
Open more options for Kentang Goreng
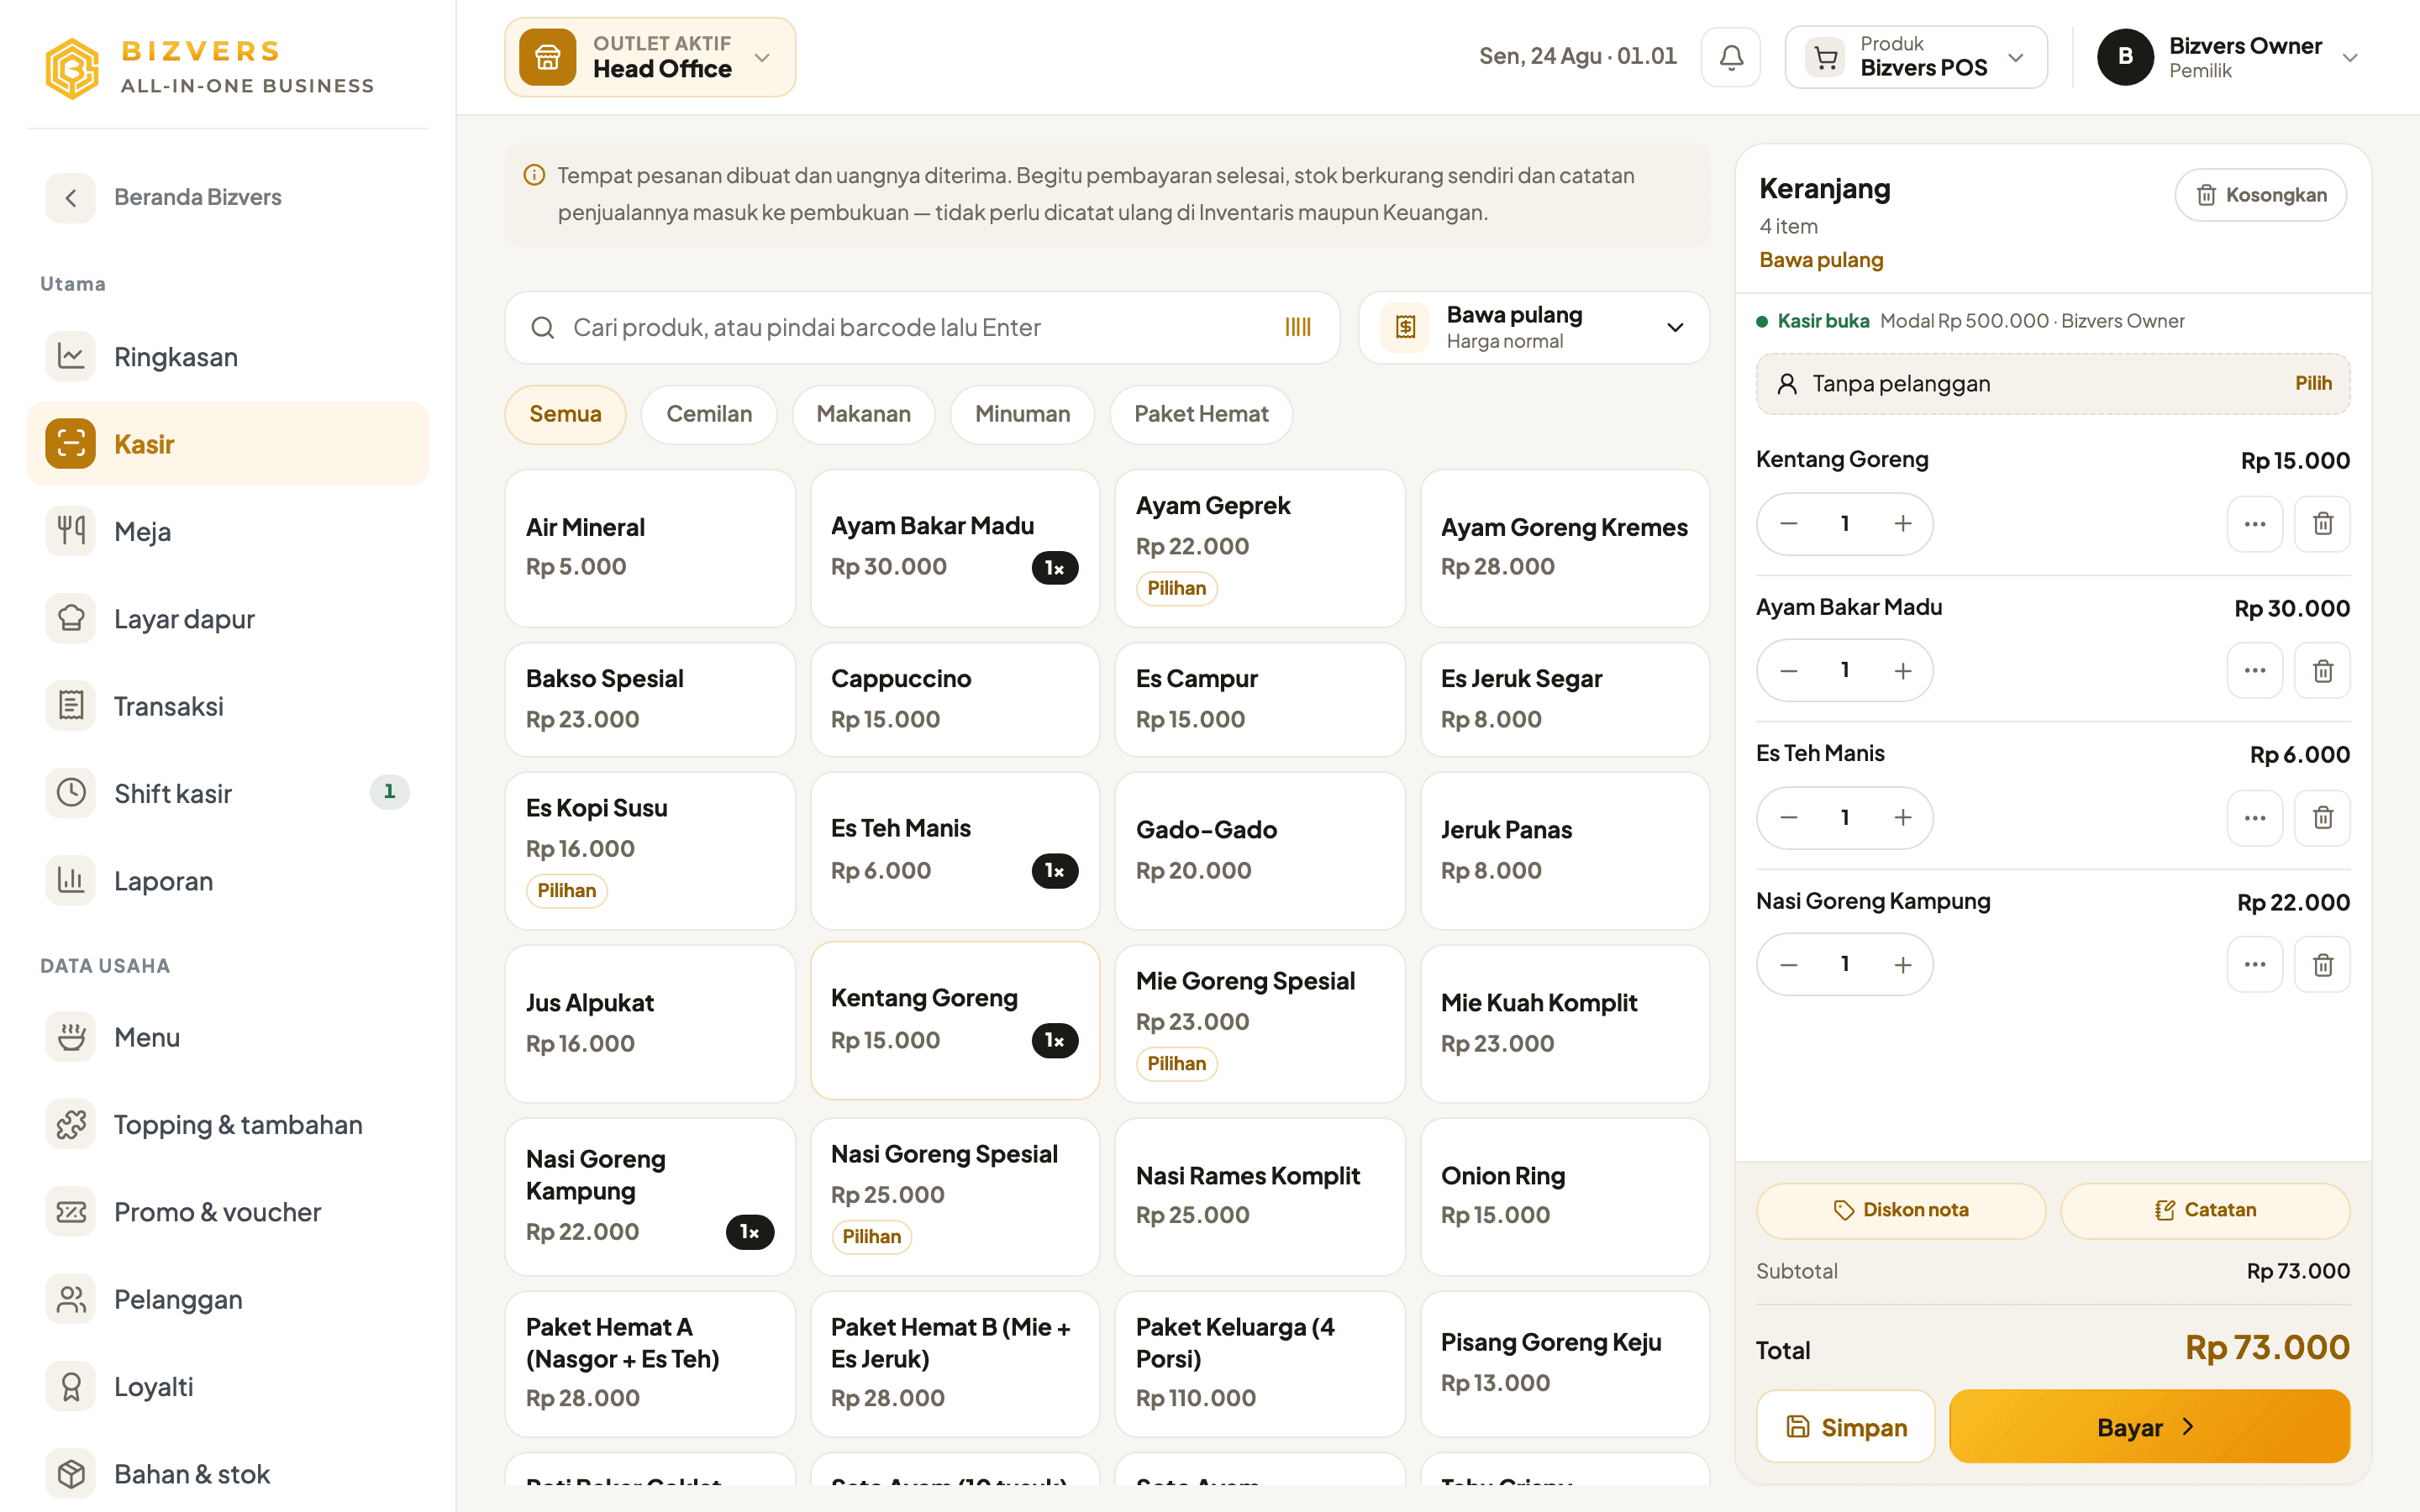click(x=2255, y=524)
